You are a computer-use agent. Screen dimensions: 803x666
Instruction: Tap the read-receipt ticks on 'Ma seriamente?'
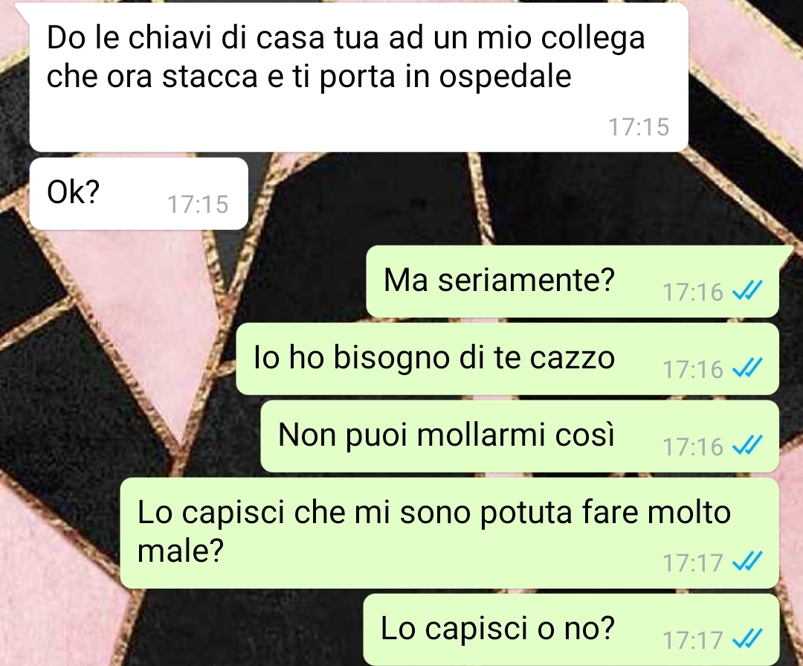coord(748,291)
